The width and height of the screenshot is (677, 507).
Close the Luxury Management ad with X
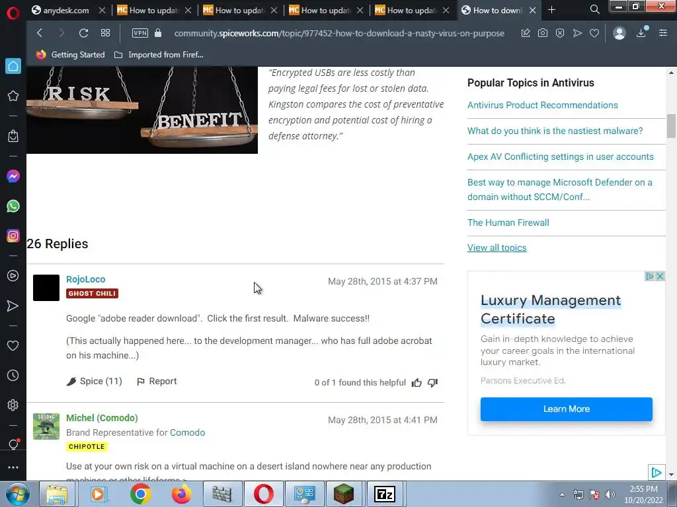pos(660,277)
